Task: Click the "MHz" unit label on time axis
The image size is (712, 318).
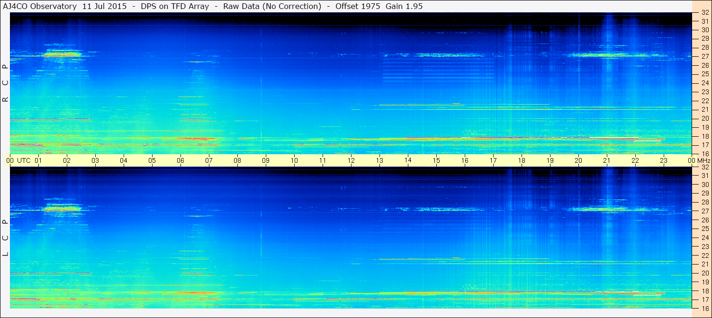Action: coord(703,160)
